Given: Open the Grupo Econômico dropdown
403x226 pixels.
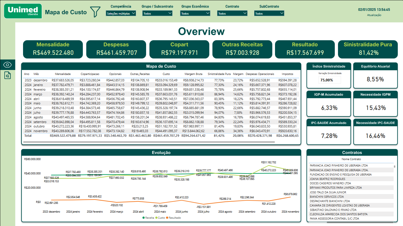Looking at the screenshot, I should (195, 13).
